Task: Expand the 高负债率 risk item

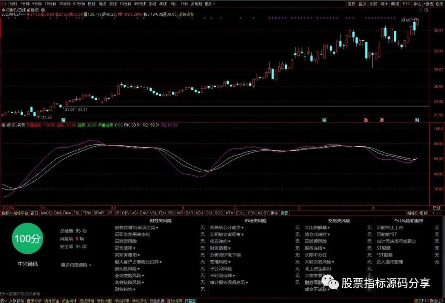Action: click(x=125, y=248)
